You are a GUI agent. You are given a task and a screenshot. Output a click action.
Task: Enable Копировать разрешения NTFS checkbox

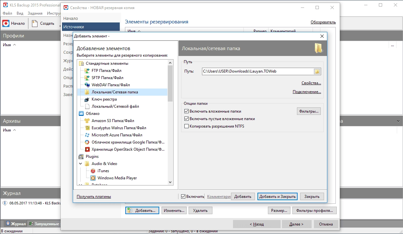pyautogui.click(x=187, y=126)
